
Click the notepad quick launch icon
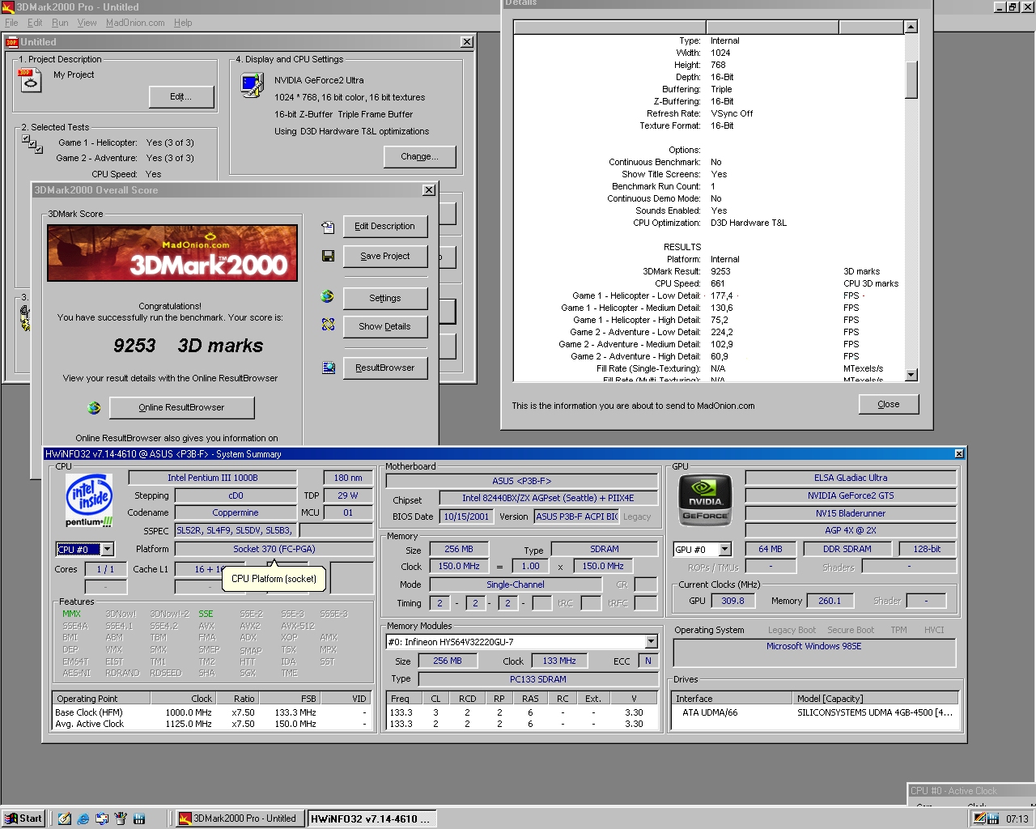pos(65,818)
